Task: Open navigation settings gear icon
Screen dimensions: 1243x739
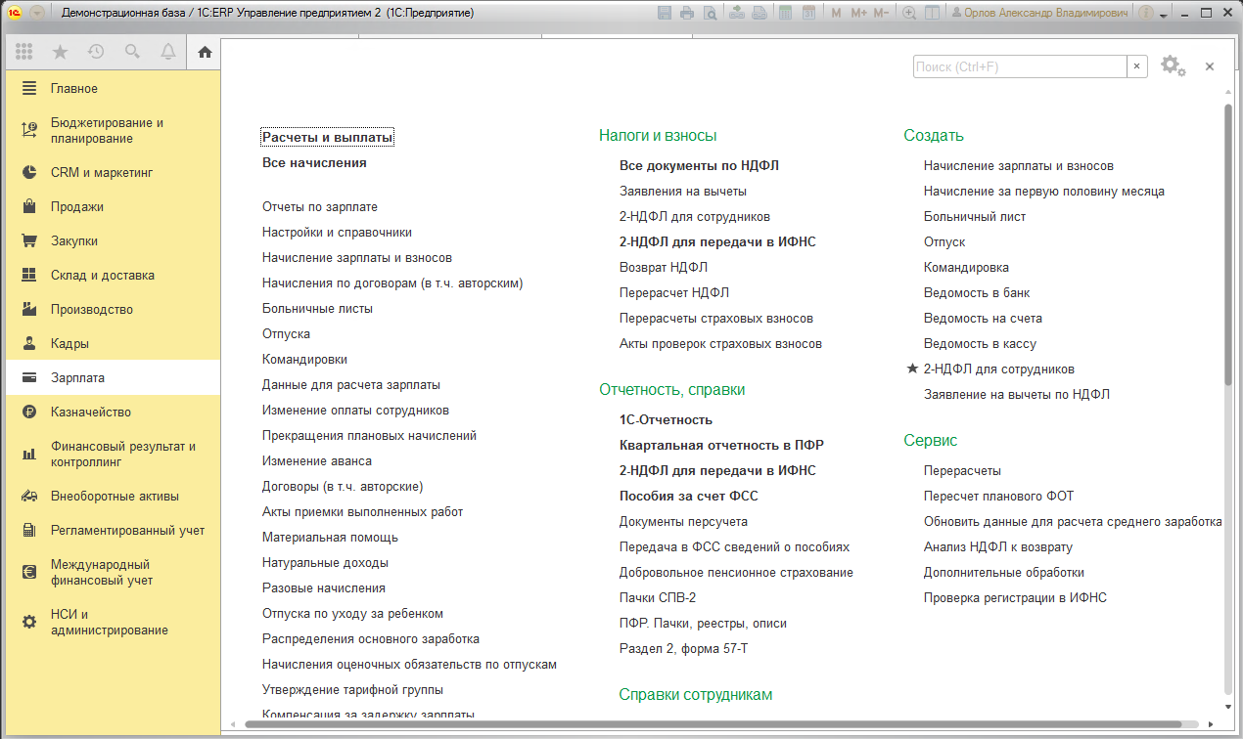Action: pyautogui.click(x=1173, y=66)
